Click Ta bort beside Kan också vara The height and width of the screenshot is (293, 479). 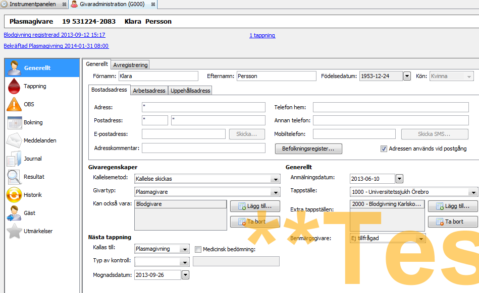coord(255,222)
